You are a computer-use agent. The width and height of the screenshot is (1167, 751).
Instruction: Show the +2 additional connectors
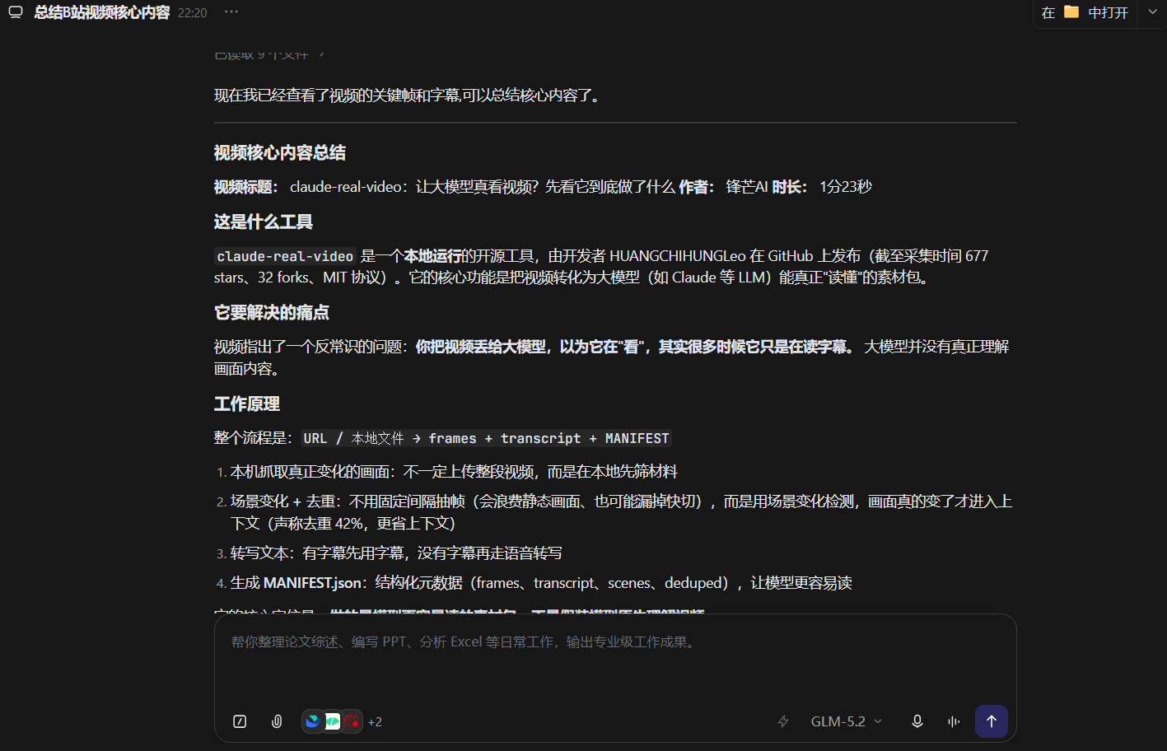pyautogui.click(x=375, y=722)
